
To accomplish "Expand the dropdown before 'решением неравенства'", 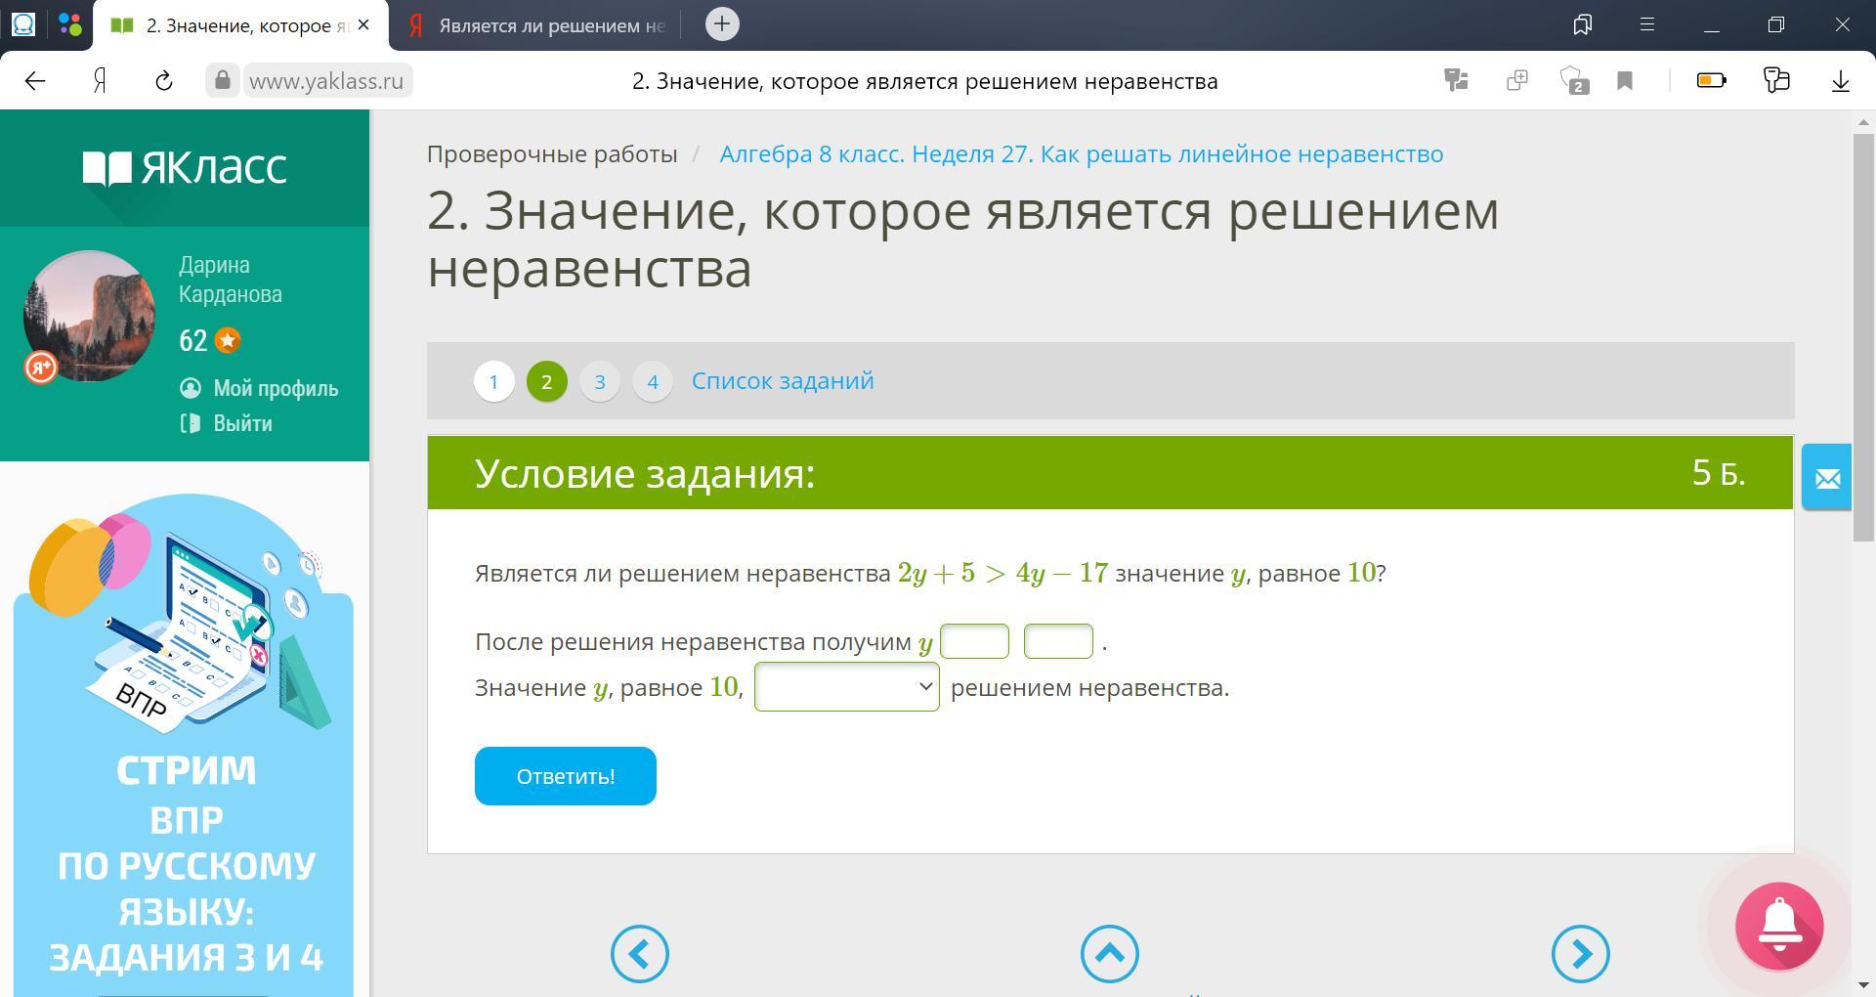I will coord(846,686).
